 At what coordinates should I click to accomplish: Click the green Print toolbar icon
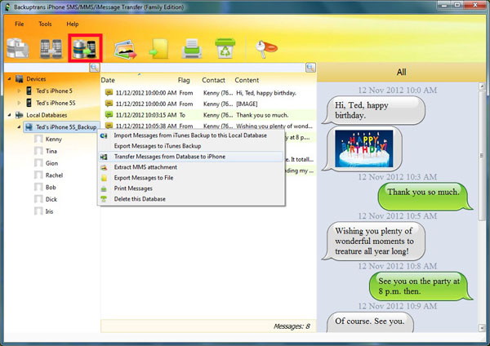[192, 48]
